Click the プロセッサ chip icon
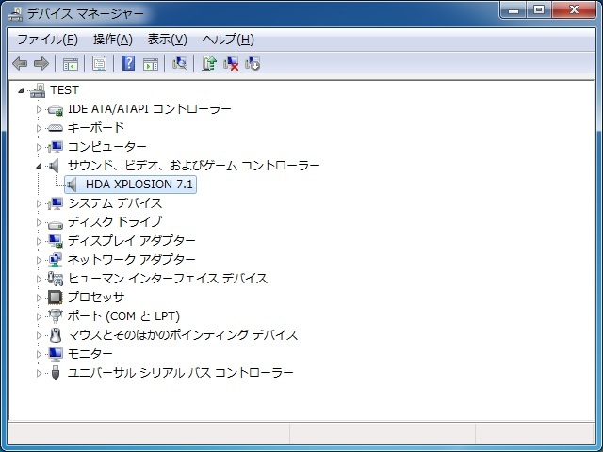The image size is (603, 452). pos(56,298)
